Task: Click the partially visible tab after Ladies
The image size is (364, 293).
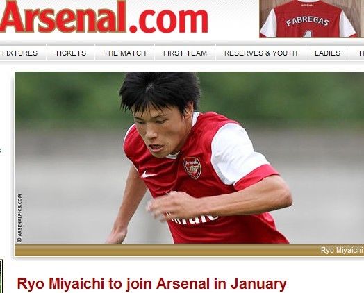Action: pos(357,53)
